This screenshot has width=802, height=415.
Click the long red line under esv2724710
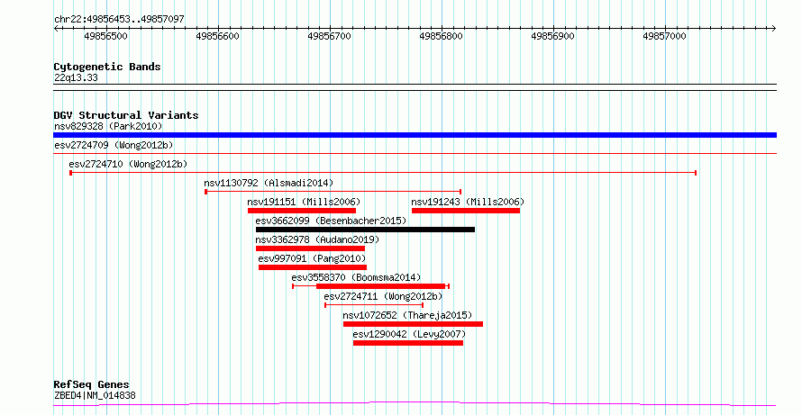click(x=383, y=173)
